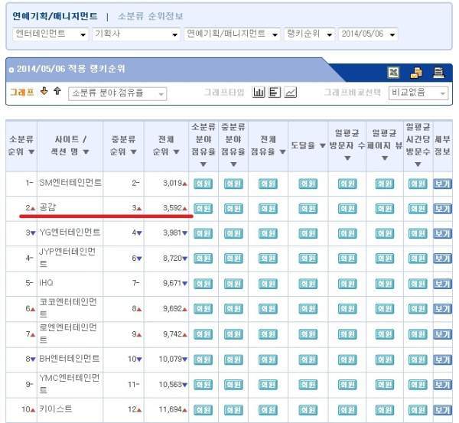459x423 pixels.
Task: Open 비교없음 graph comparison dropdown
Action: (x=418, y=93)
